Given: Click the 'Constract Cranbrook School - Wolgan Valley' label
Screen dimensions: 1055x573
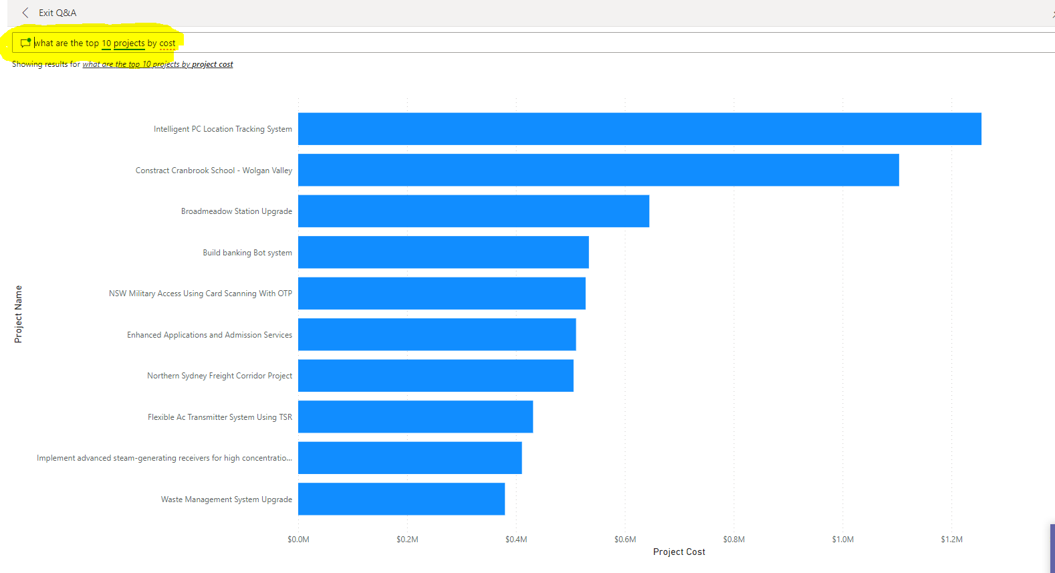Looking at the screenshot, I should coord(214,170).
